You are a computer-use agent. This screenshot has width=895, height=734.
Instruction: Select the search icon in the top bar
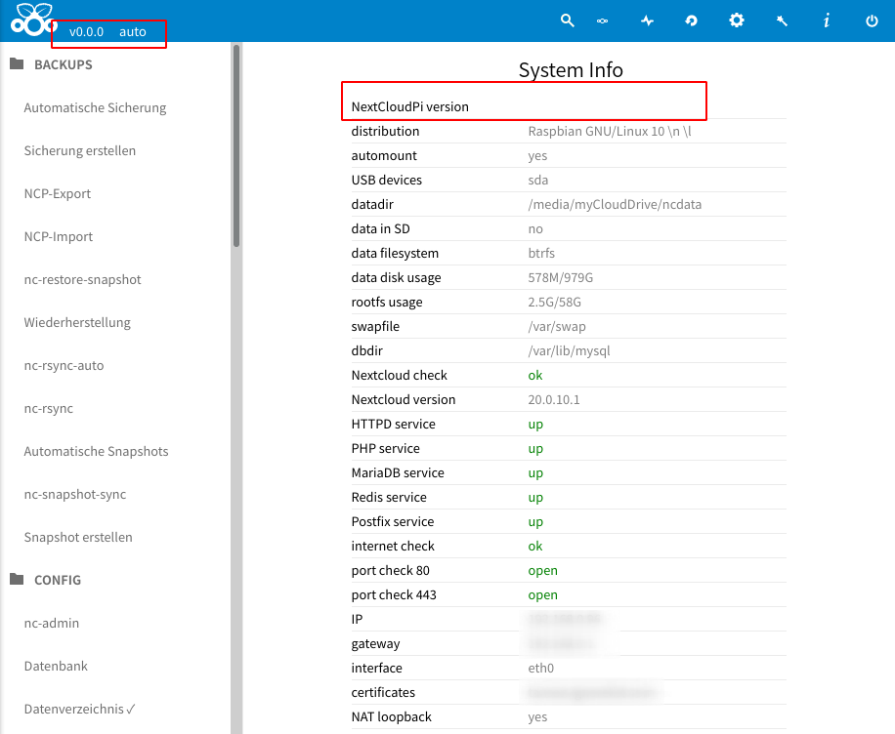567,20
